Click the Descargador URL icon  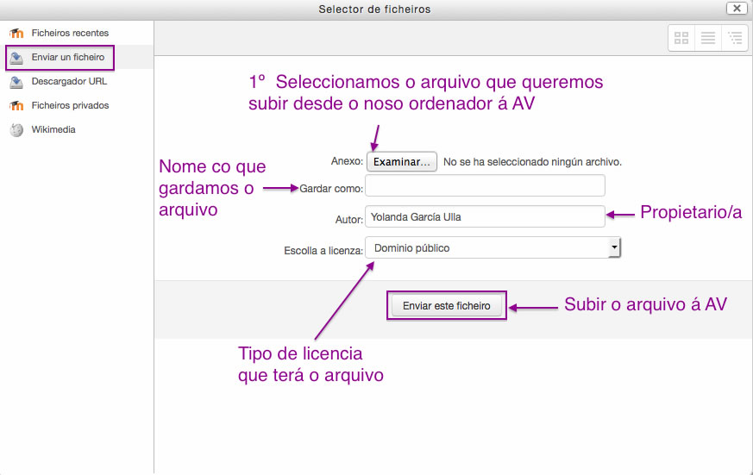coord(16,82)
